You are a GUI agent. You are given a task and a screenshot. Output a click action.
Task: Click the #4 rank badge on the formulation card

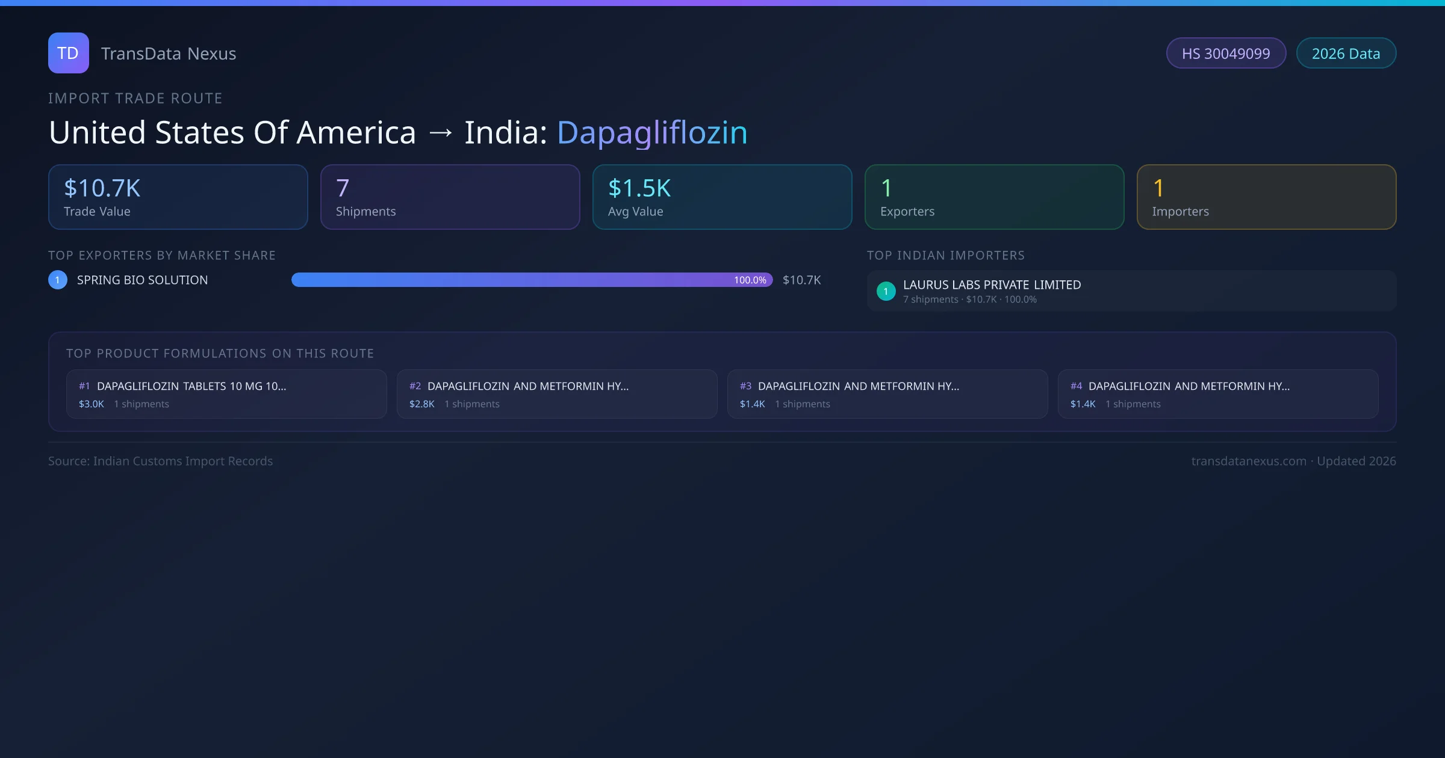click(1076, 386)
